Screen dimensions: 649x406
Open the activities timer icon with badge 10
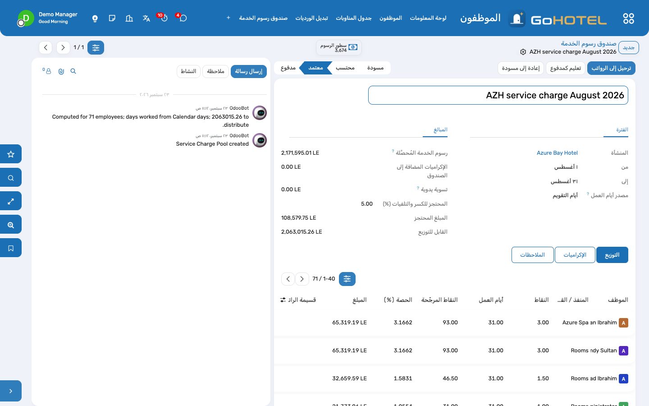click(164, 18)
